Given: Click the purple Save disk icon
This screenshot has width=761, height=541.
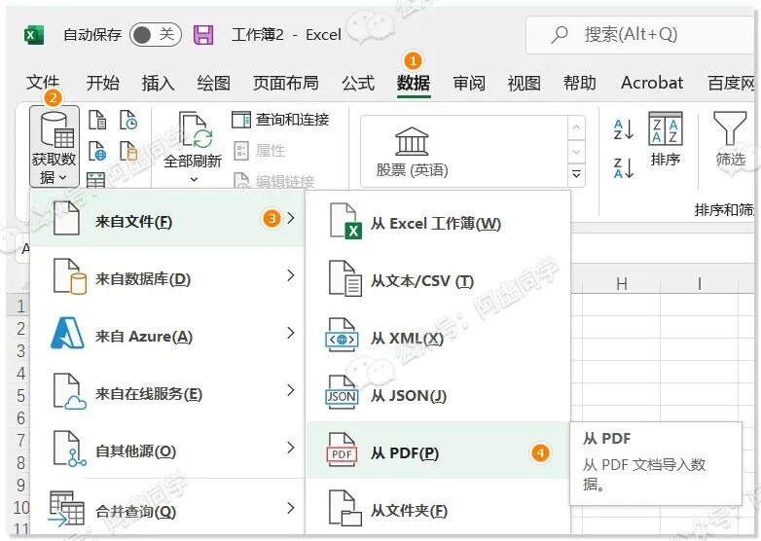Looking at the screenshot, I should 203,35.
